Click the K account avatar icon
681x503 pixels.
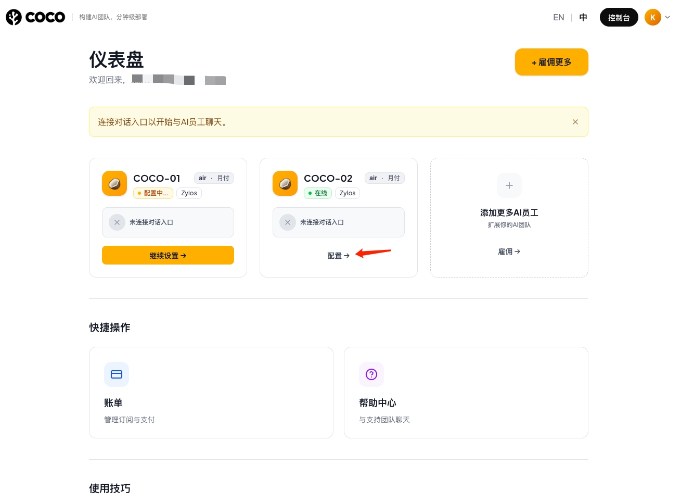653,17
